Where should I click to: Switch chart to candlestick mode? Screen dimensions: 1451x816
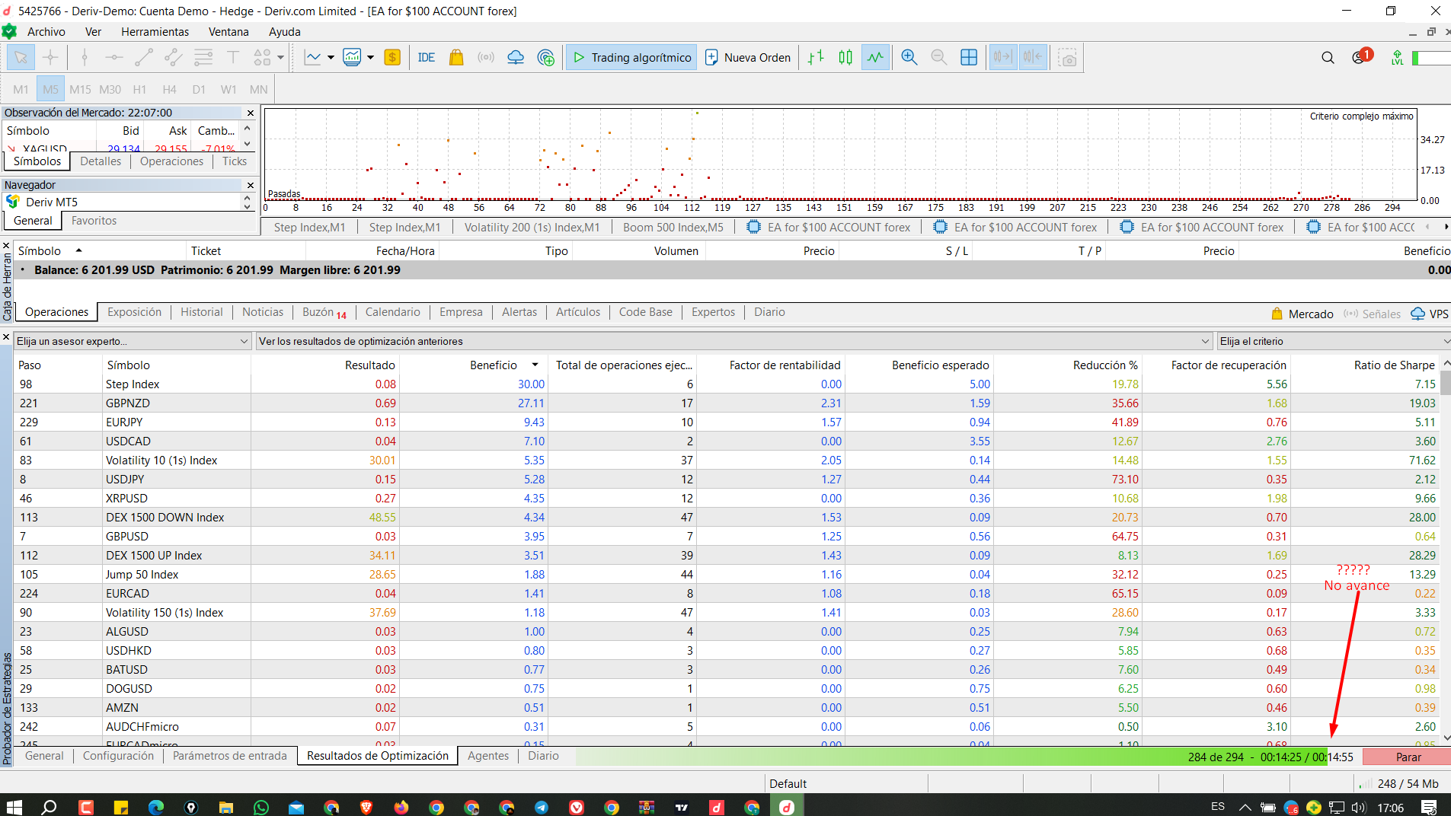pos(845,58)
